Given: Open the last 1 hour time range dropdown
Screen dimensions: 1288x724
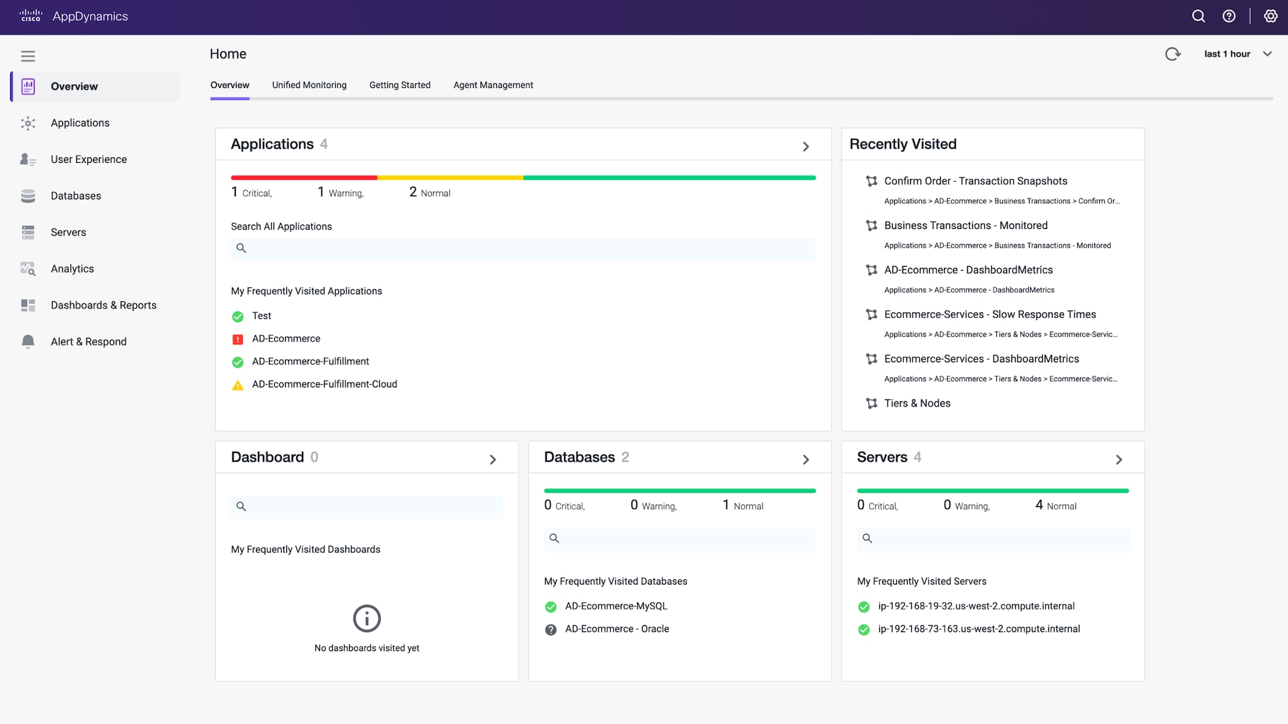Looking at the screenshot, I should tap(1238, 54).
